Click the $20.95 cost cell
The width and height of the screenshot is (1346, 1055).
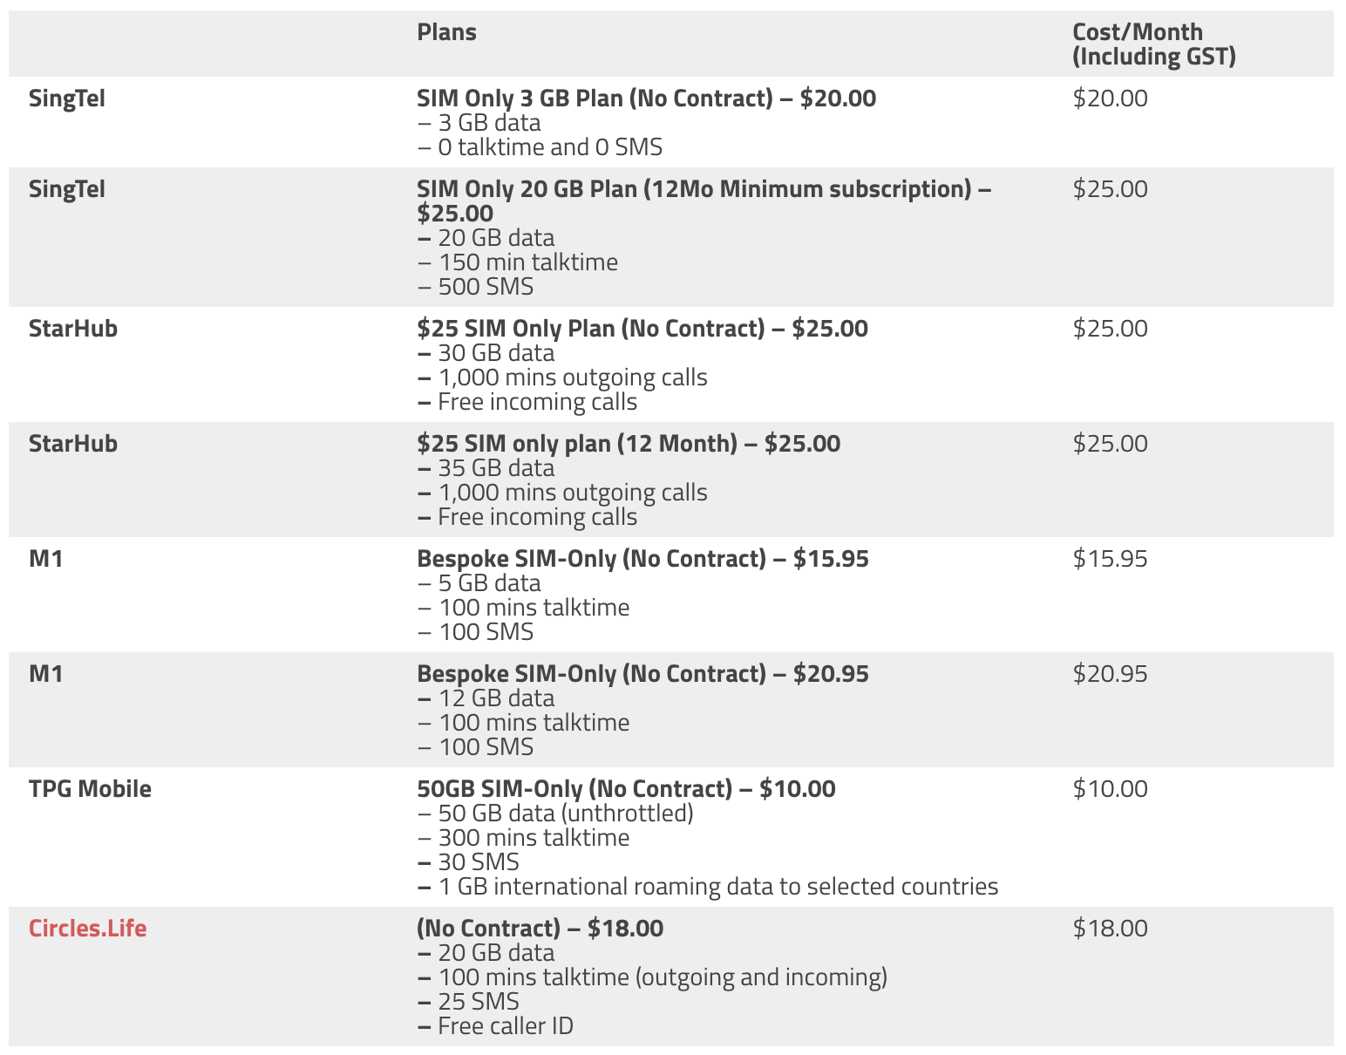1110,674
